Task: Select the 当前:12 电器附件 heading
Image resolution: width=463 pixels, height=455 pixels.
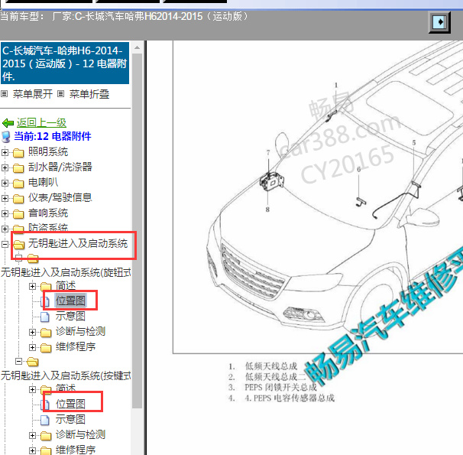Action: [x=53, y=136]
